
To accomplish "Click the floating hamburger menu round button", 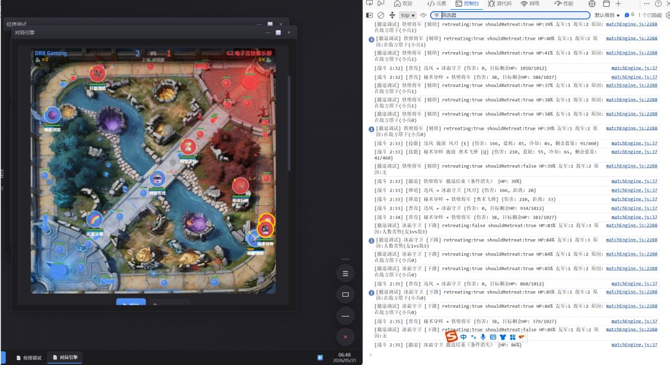I will click(x=346, y=274).
